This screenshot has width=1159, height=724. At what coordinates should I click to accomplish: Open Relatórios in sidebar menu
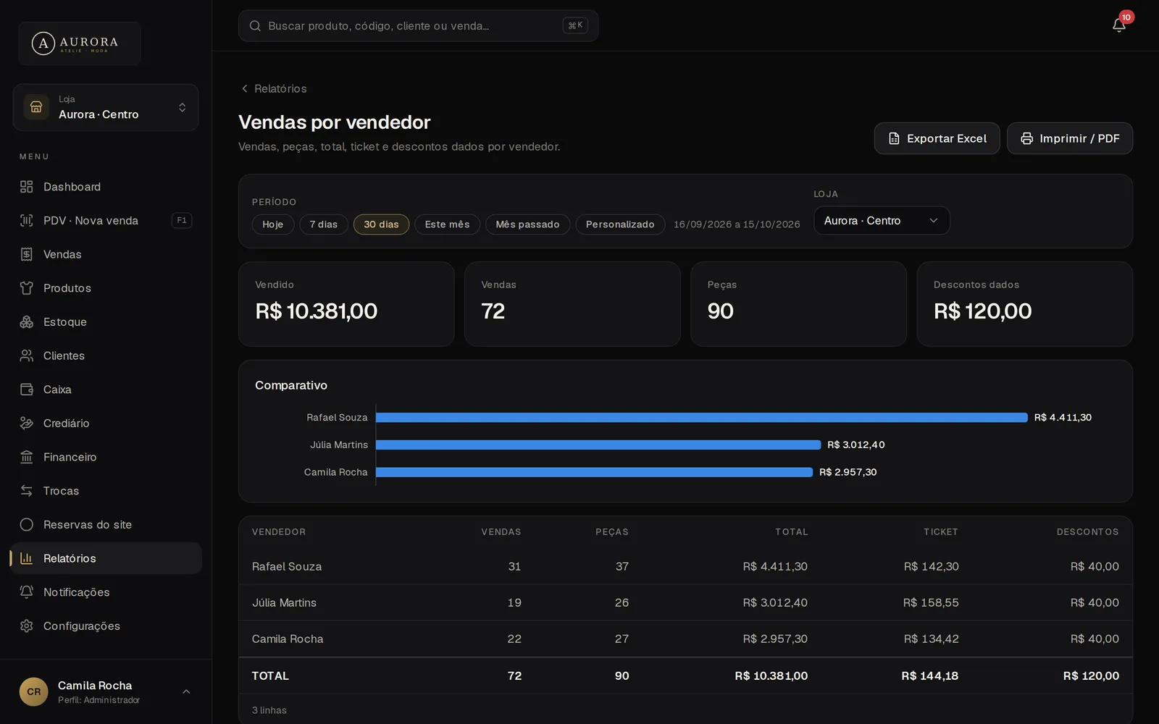tap(106, 558)
